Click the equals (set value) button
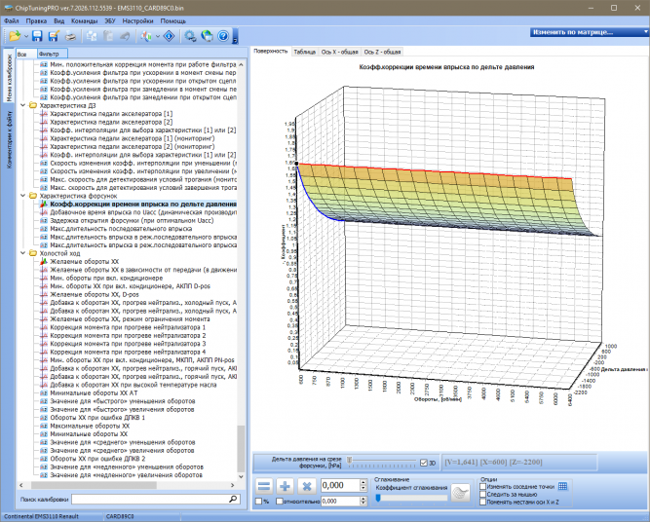Viewport: 650px width, 522px height. [x=264, y=486]
